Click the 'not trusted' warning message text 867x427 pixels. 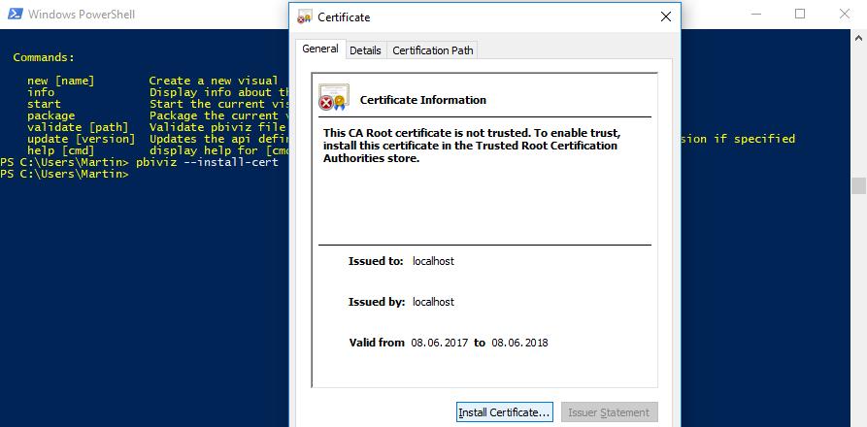click(470, 146)
